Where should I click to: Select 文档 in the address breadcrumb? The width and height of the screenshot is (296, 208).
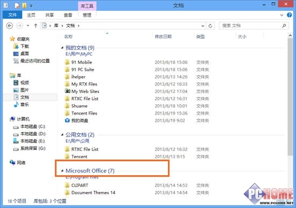point(71,26)
